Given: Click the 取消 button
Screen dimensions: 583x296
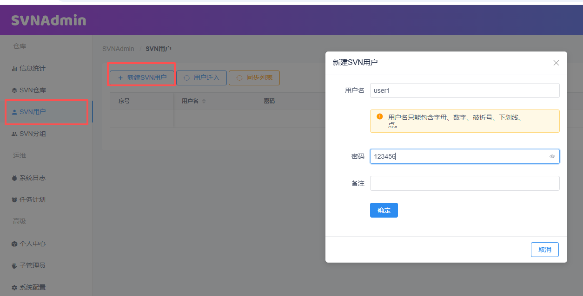Looking at the screenshot, I should click(545, 250).
